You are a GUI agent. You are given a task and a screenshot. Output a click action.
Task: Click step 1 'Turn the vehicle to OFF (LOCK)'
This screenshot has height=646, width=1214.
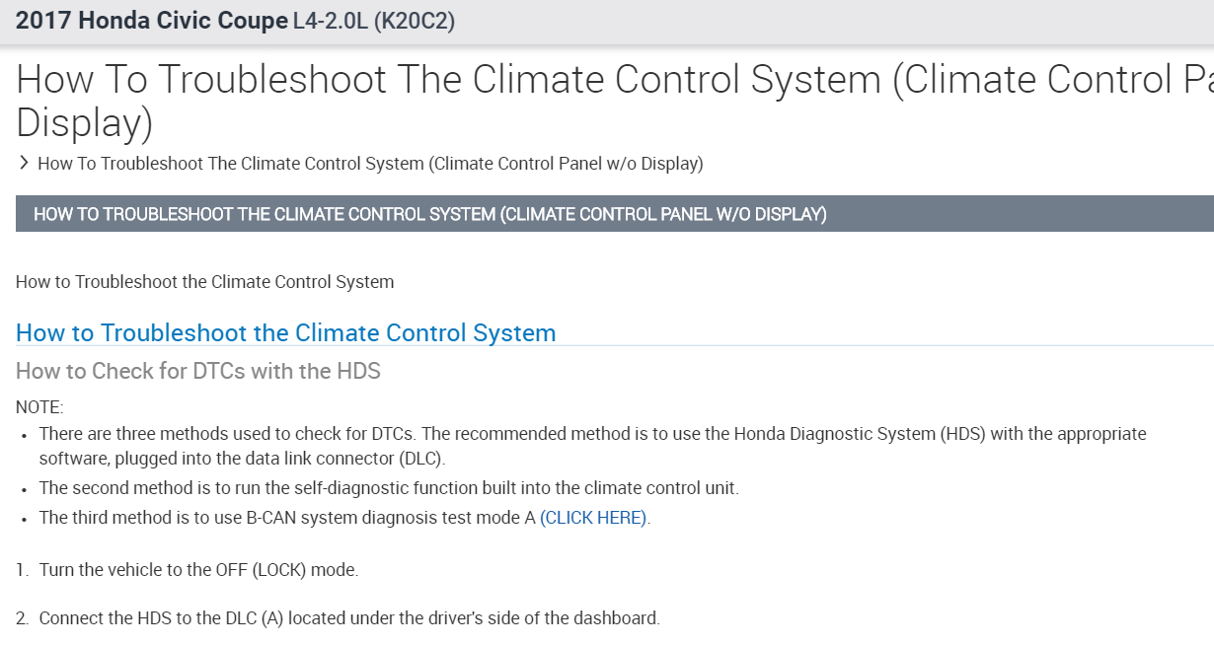tap(198, 570)
